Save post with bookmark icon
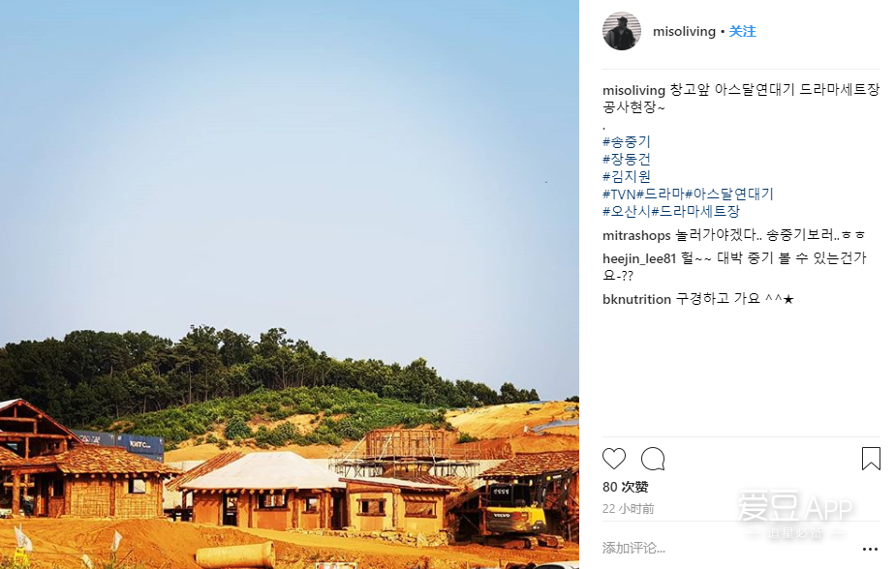895x569 pixels. pyautogui.click(x=871, y=459)
